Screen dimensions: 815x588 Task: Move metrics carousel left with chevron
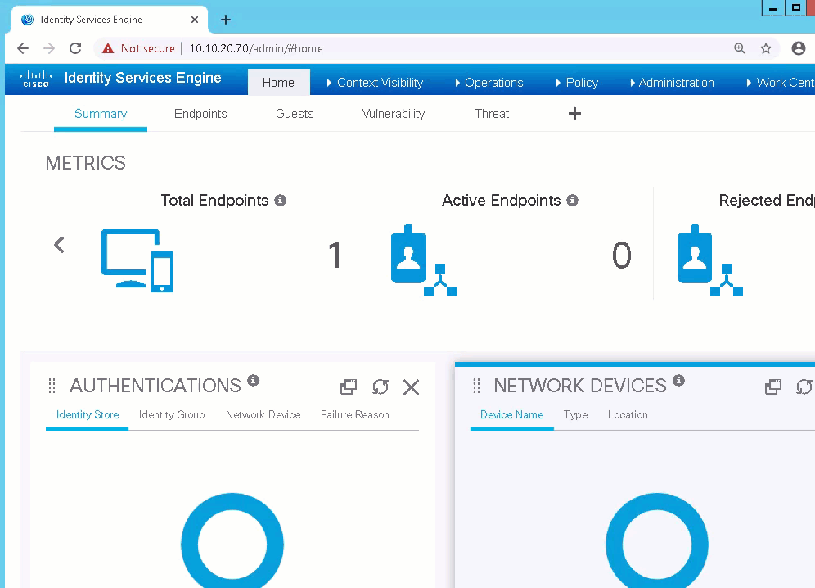[59, 245]
